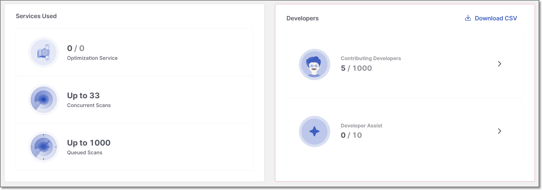
Task: Select the 'Concurrent Scans' label
Action: coord(89,105)
